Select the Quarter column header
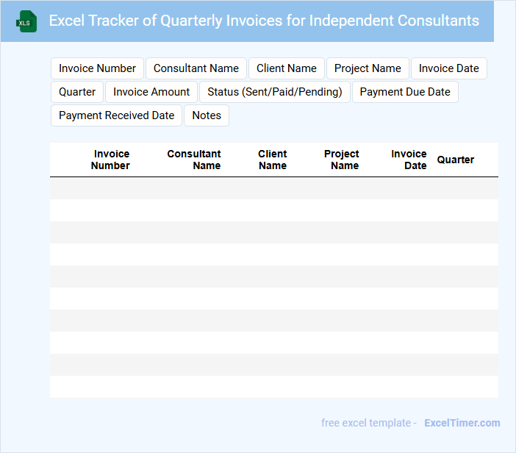 click(x=456, y=160)
